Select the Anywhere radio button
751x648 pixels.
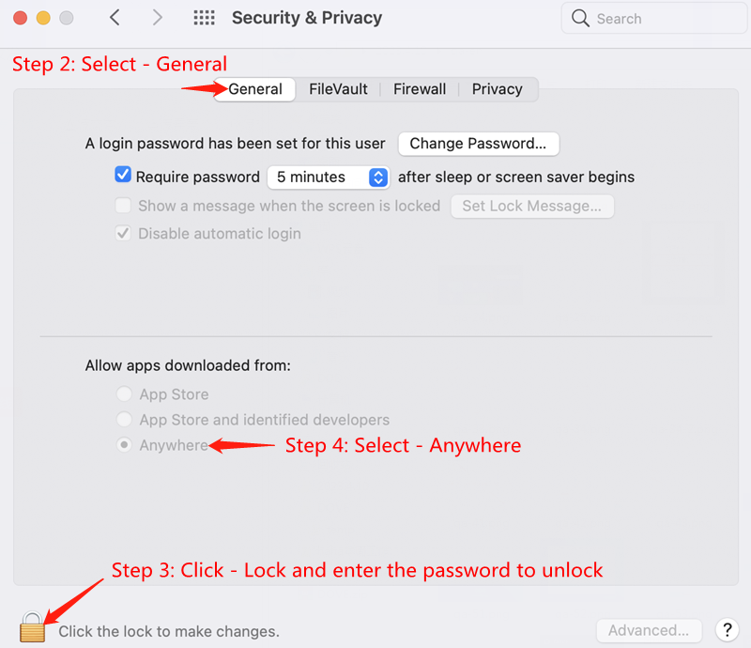coord(124,445)
